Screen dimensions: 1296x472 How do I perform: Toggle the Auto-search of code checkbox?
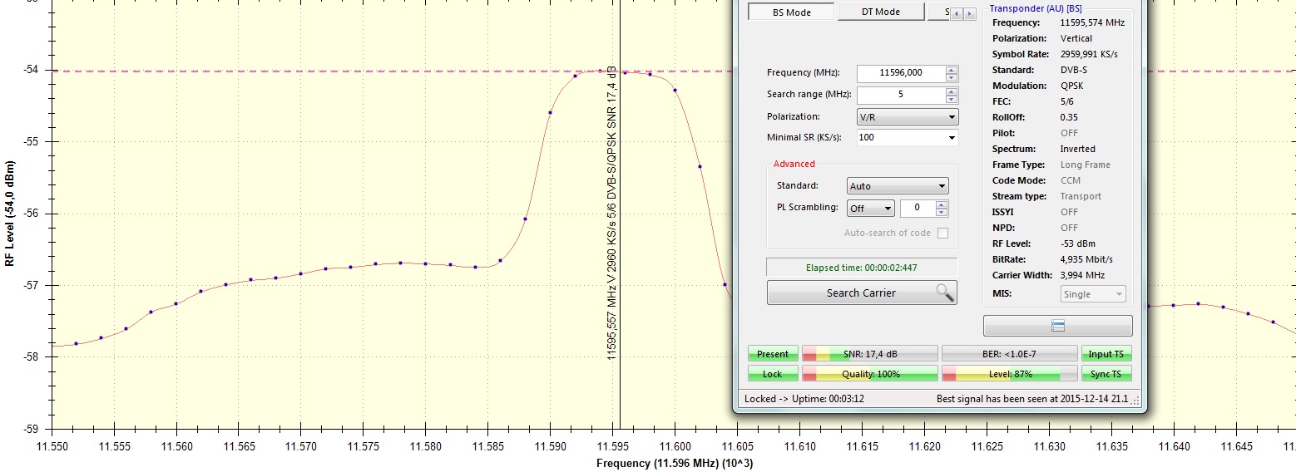[942, 234]
